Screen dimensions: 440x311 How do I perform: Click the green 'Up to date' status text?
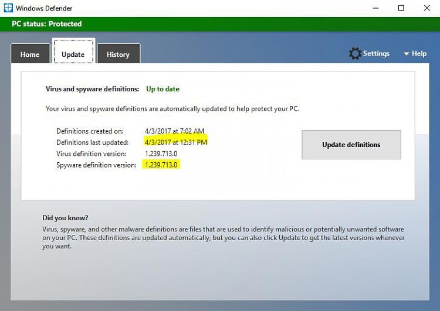click(x=163, y=89)
